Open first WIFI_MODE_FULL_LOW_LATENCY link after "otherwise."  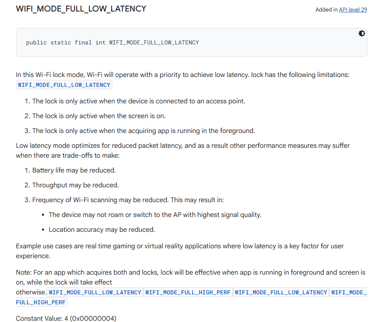(95, 292)
